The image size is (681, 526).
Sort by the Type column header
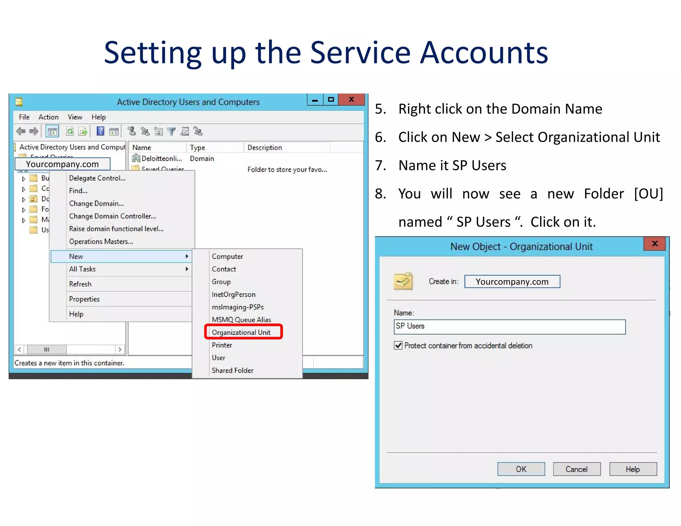215,147
